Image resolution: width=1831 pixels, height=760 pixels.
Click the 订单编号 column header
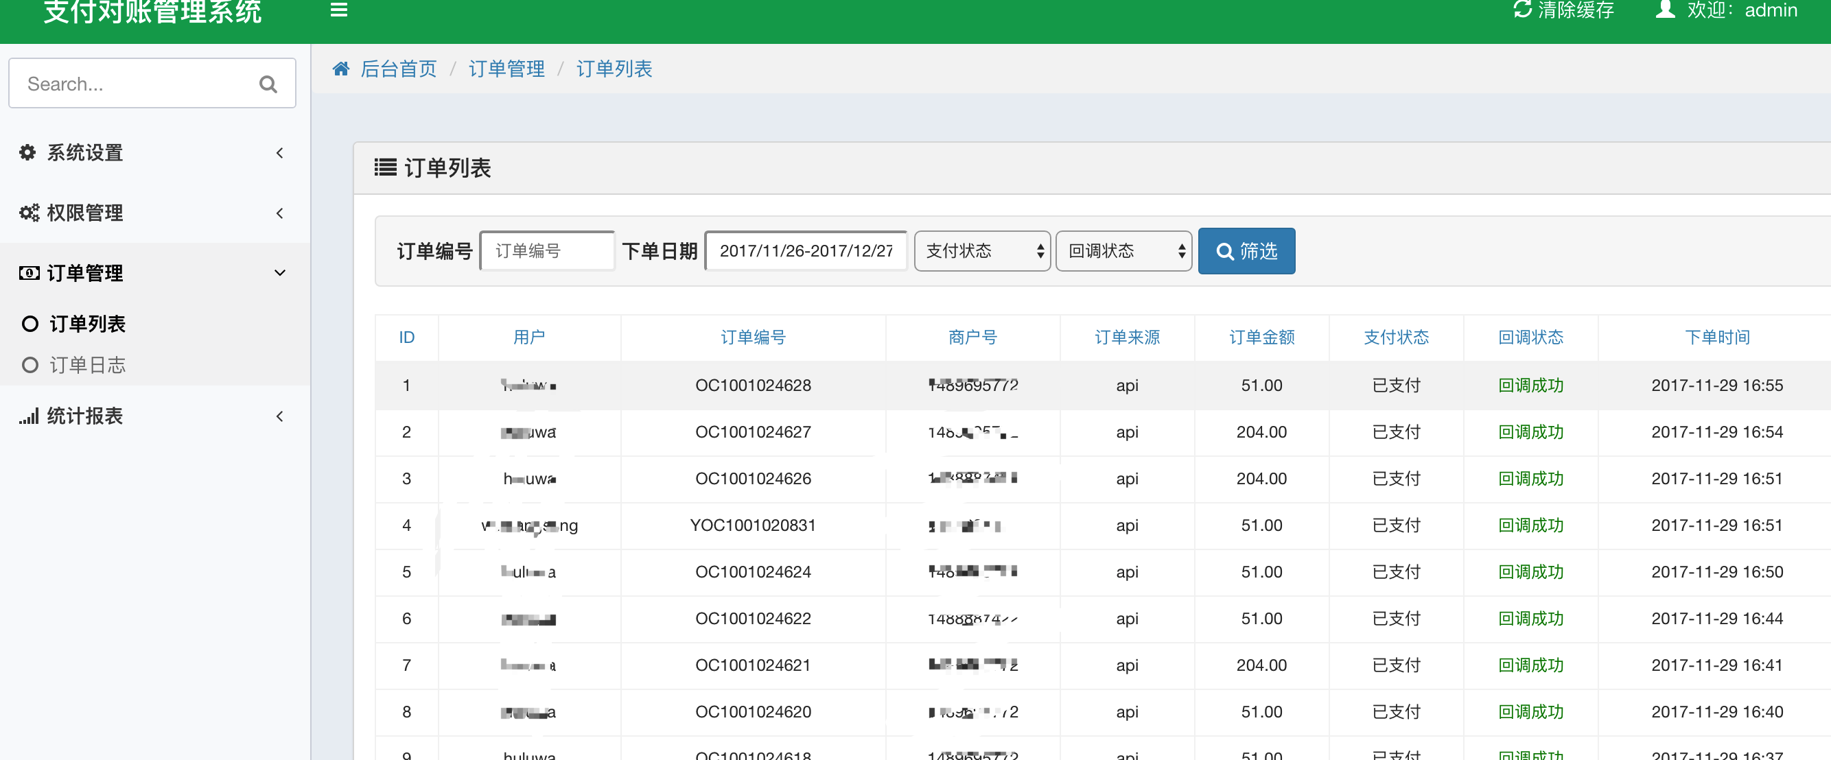click(753, 337)
